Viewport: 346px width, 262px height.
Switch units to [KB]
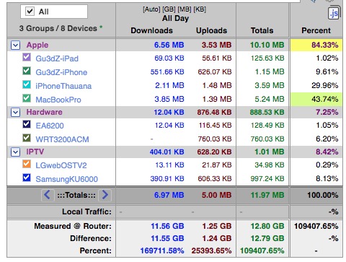click(x=200, y=9)
